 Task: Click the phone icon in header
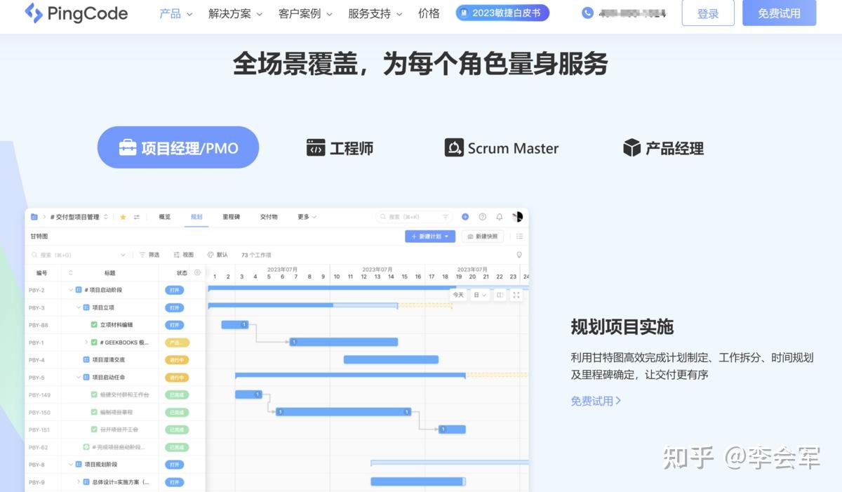[x=587, y=13]
